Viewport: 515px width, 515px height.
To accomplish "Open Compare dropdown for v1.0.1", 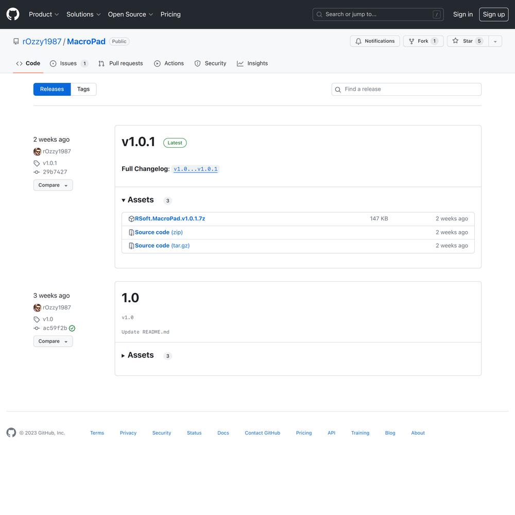I will [53, 185].
